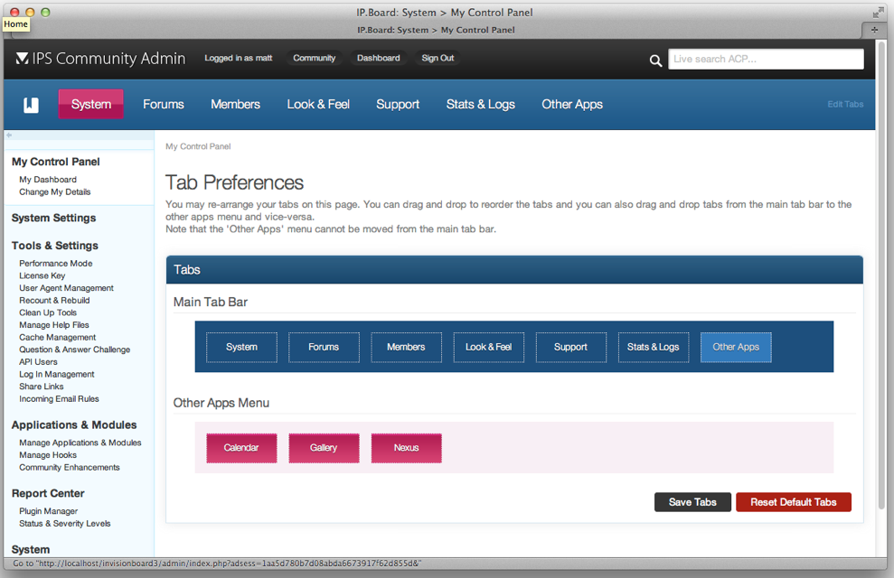
Task: Click the Community button in the header
Action: click(315, 58)
